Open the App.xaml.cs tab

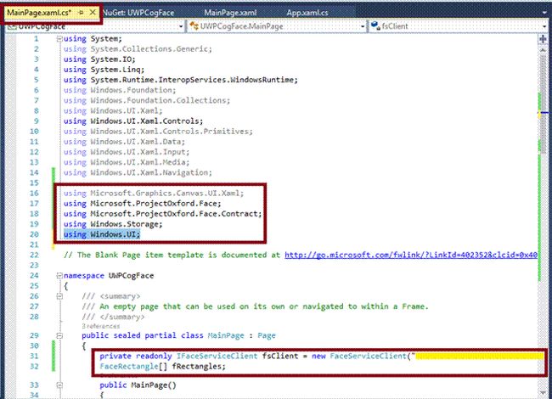307,13
